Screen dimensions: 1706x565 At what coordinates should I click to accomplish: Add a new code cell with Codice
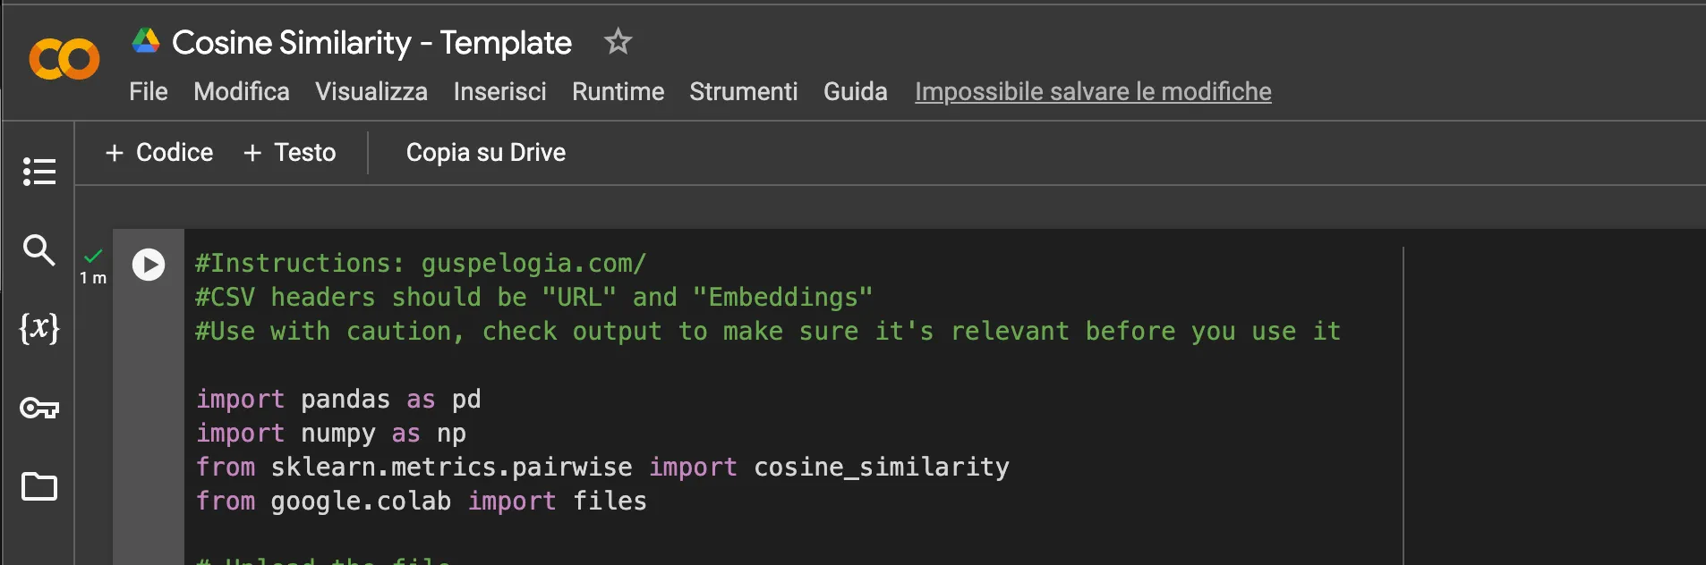click(x=158, y=152)
